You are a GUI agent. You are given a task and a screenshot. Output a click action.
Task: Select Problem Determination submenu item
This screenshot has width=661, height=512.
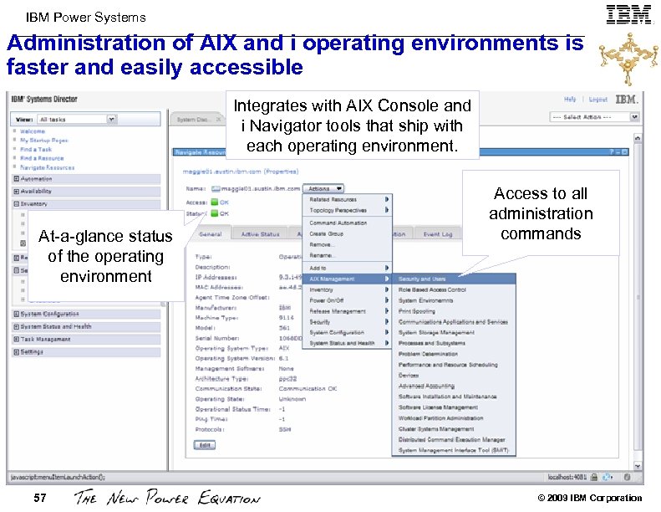click(x=454, y=354)
